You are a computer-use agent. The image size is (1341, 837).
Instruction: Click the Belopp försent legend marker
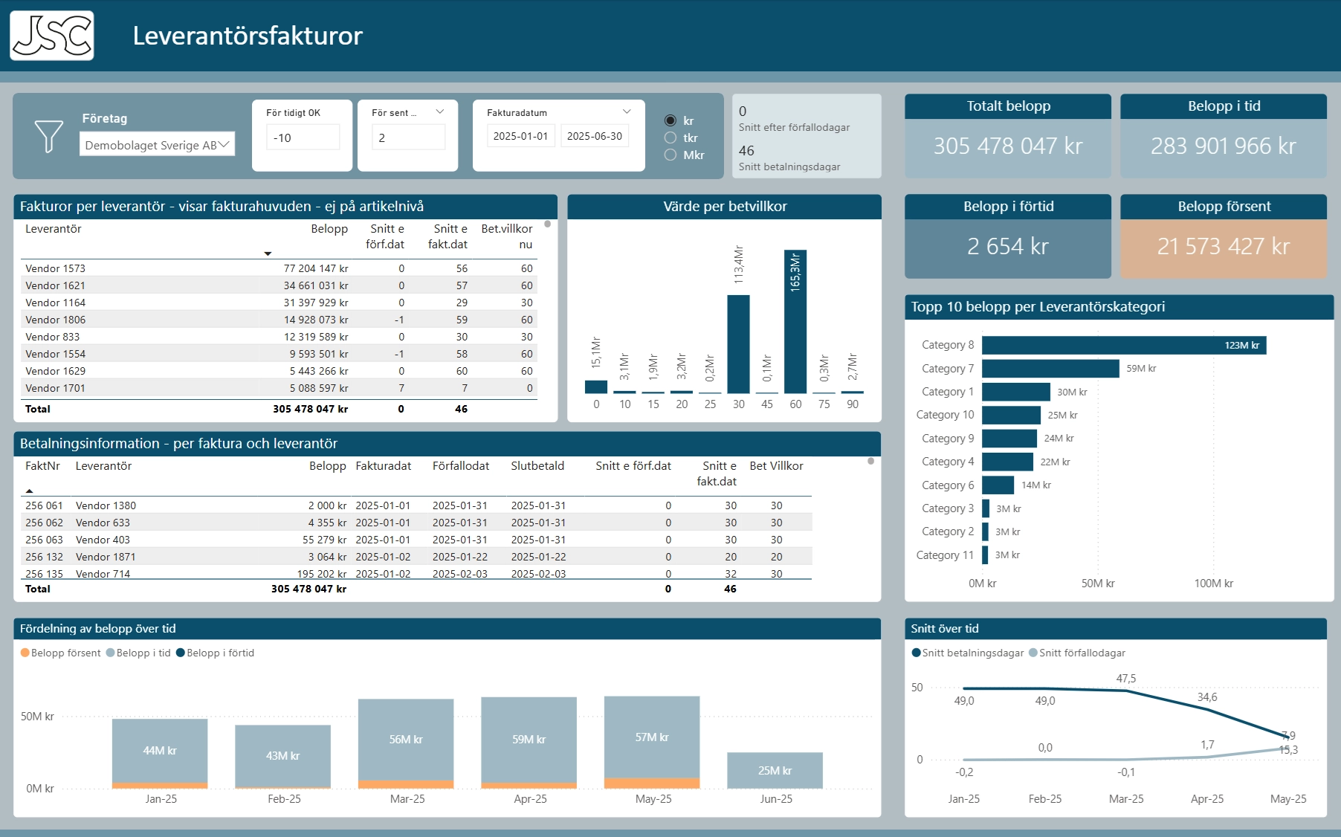click(x=25, y=653)
